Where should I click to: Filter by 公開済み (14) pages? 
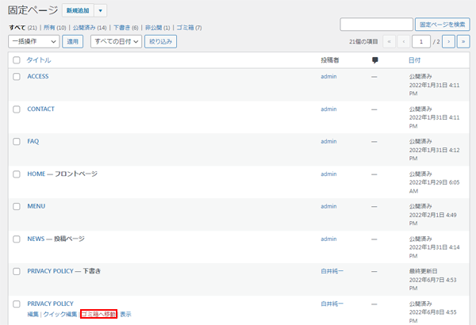(x=90, y=28)
